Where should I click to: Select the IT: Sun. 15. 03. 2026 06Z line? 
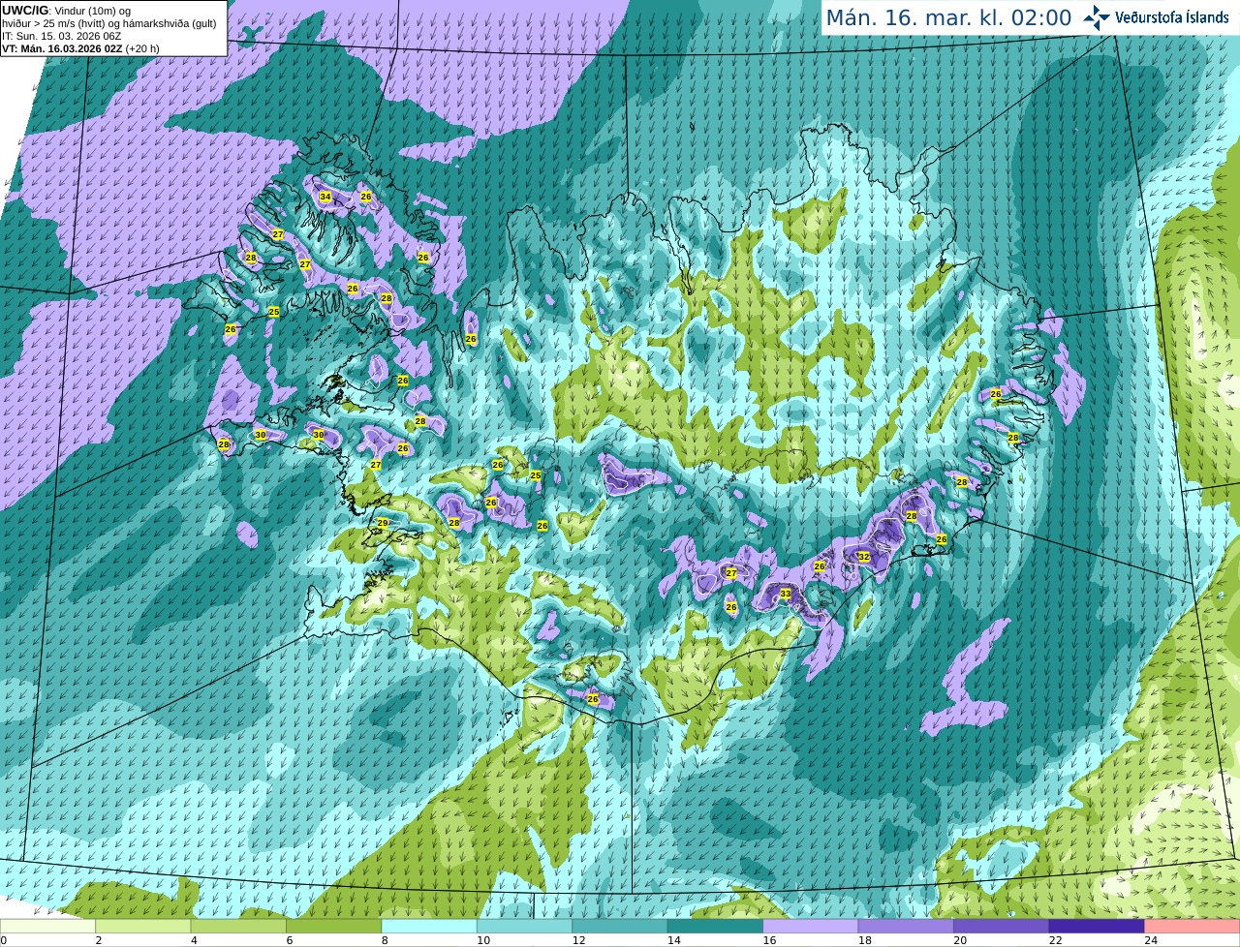point(62,36)
